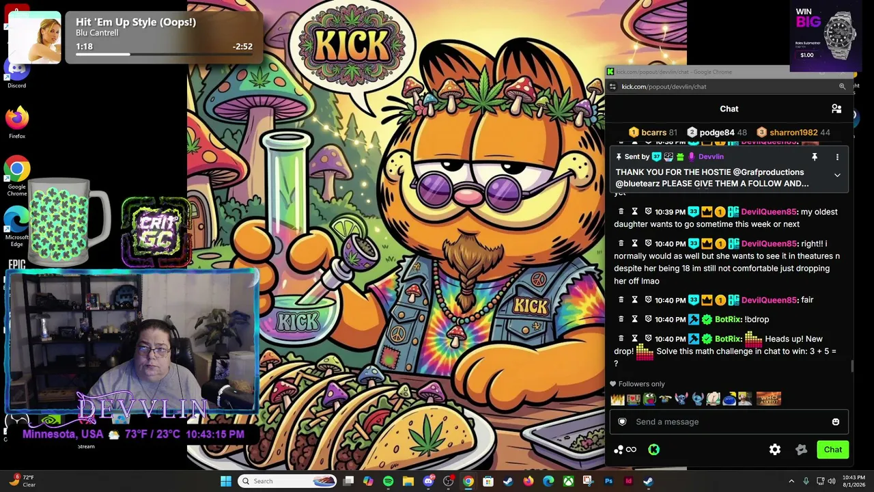The width and height of the screenshot is (874, 492).
Task: Open the chat user list icon
Action: [x=836, y=109]
